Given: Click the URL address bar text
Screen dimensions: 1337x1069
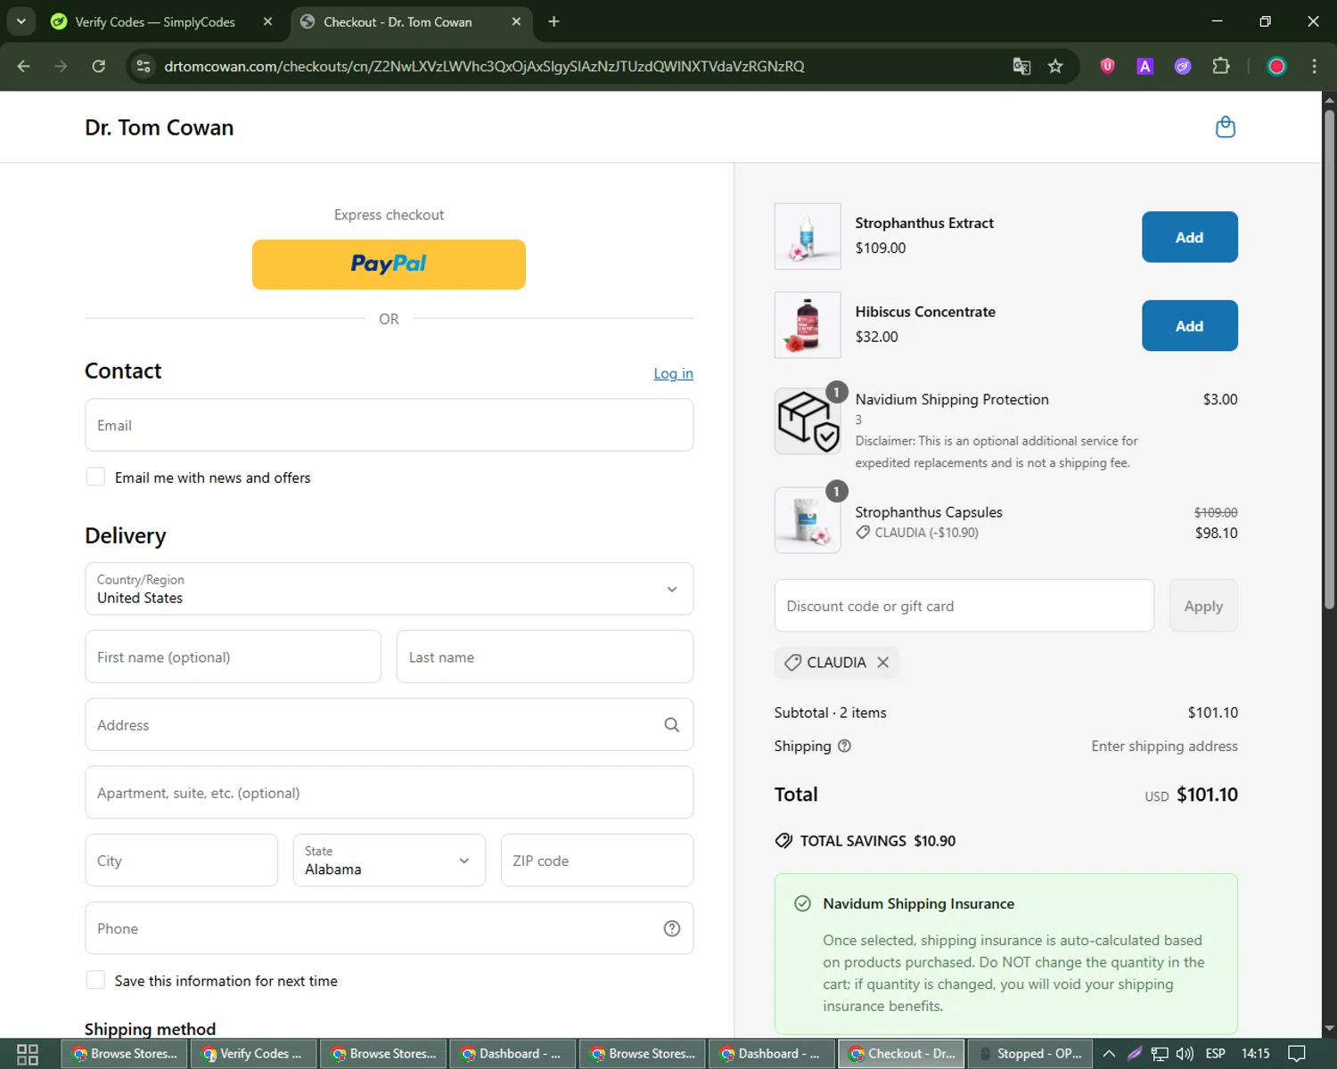Looking at the screenshot, I should point(484,66).
